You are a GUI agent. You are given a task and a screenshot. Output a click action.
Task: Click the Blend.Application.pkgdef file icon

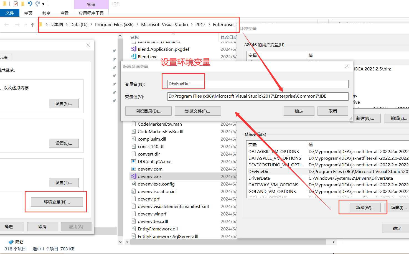[x=134, y=49]
